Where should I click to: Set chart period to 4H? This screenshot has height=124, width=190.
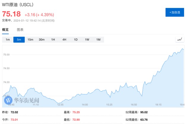click(64, 40)
